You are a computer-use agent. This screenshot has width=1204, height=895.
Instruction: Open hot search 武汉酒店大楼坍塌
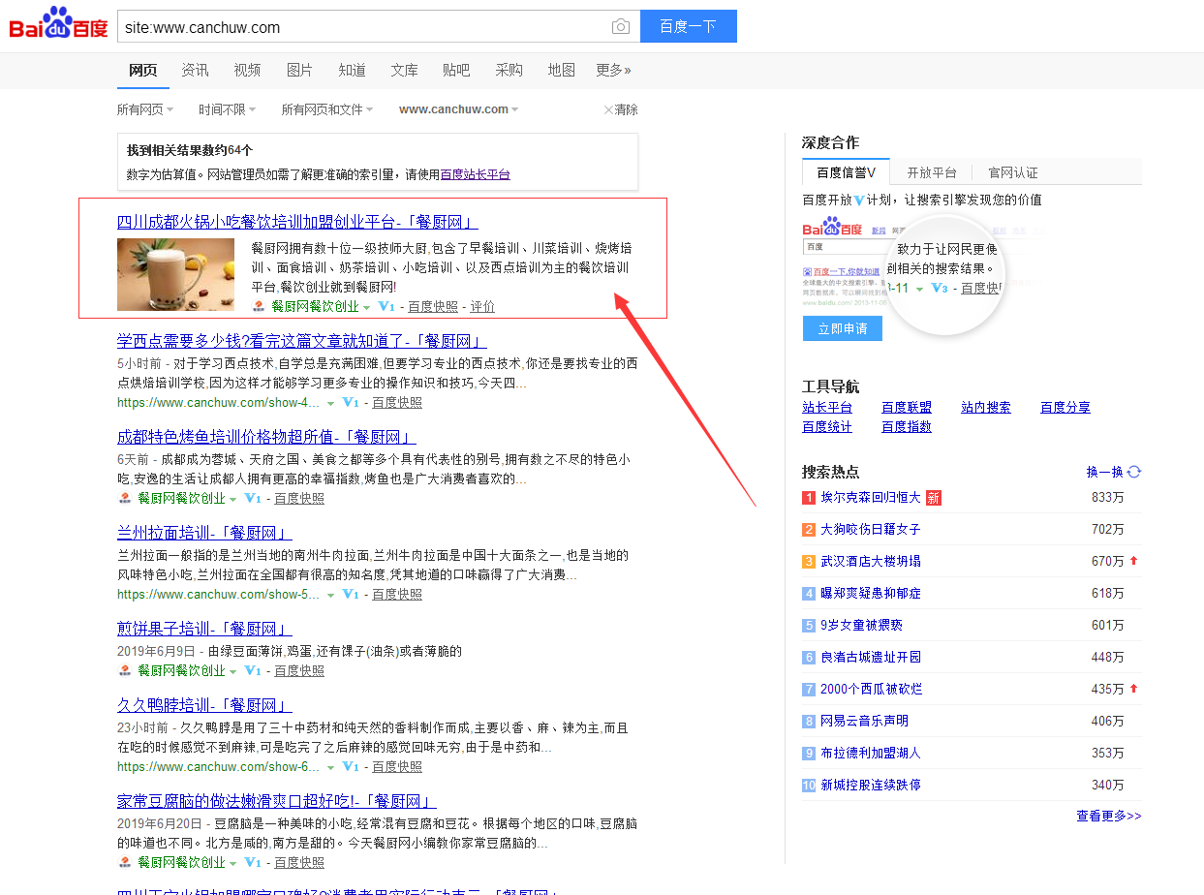pos(871,561)
